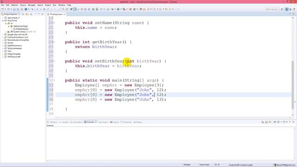
Task: Expand the JRE System Library node
Action: point(6,32)
